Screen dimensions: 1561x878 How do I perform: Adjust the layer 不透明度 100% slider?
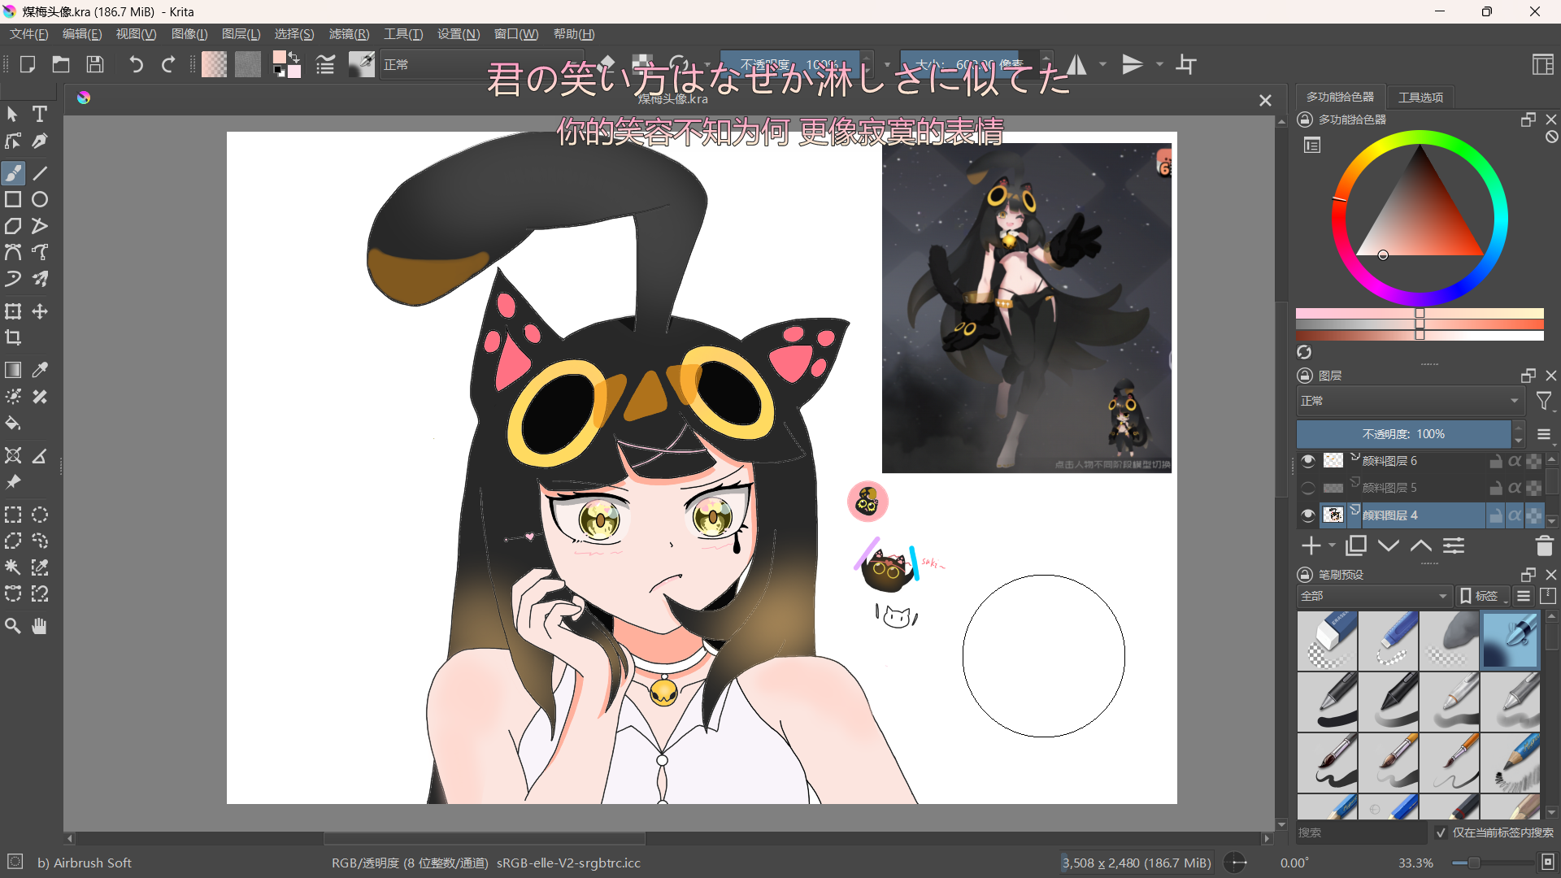(x=1403, y=434)
